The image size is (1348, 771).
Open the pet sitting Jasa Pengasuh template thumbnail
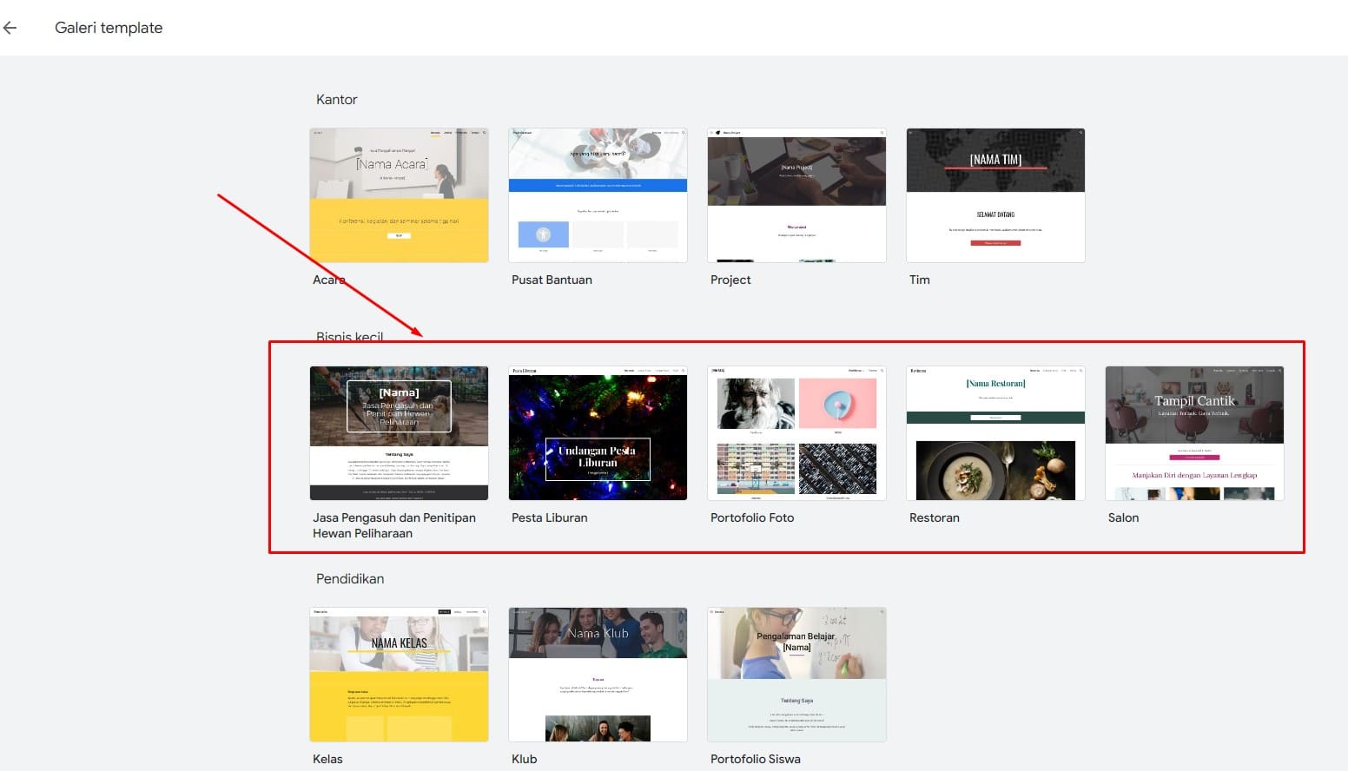pyautogui.click(x=399, y=433)
